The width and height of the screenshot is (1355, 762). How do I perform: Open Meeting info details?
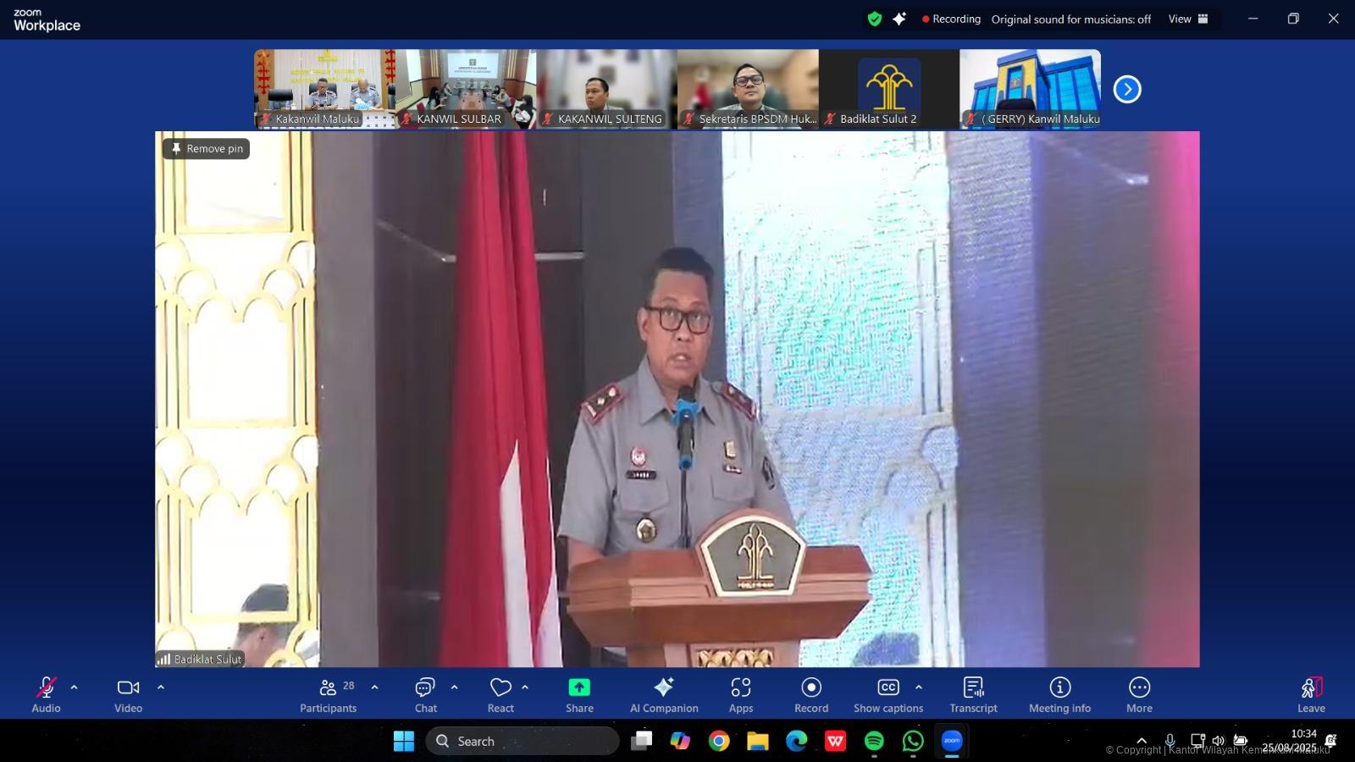(x=1059, y=694)
